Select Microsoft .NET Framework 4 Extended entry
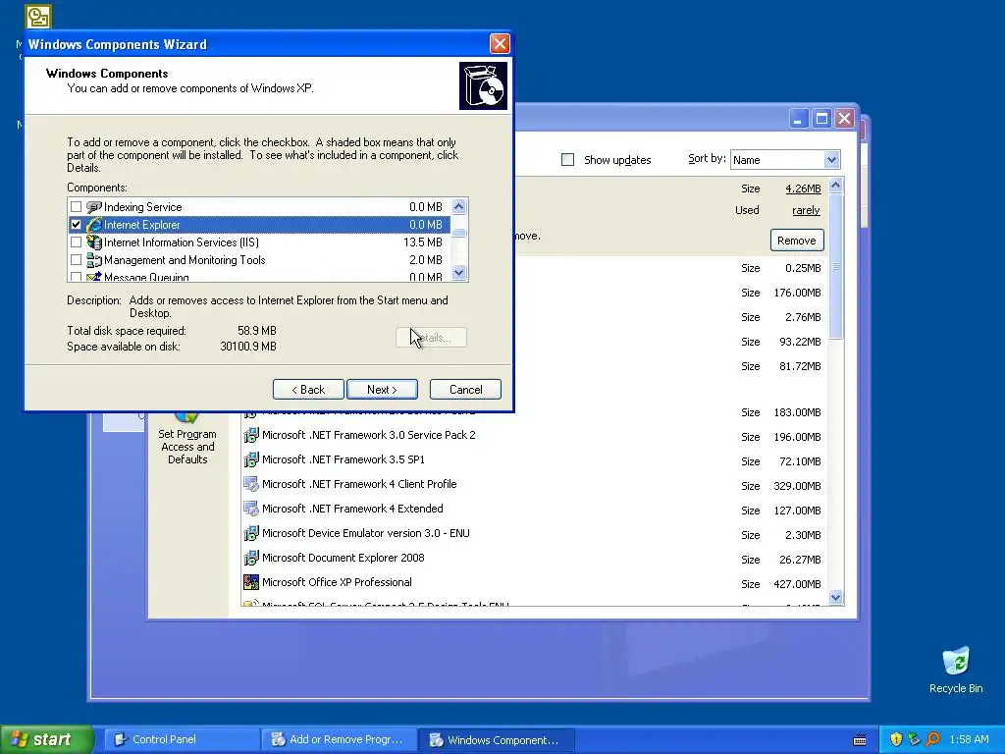This screenshot has height=754, width=1005. pyautogui.click(x=352, y=510)
